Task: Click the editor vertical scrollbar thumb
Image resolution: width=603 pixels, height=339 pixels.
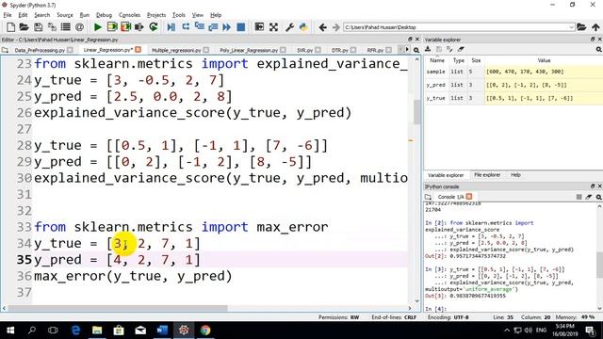Action: [x=416, y=111]
